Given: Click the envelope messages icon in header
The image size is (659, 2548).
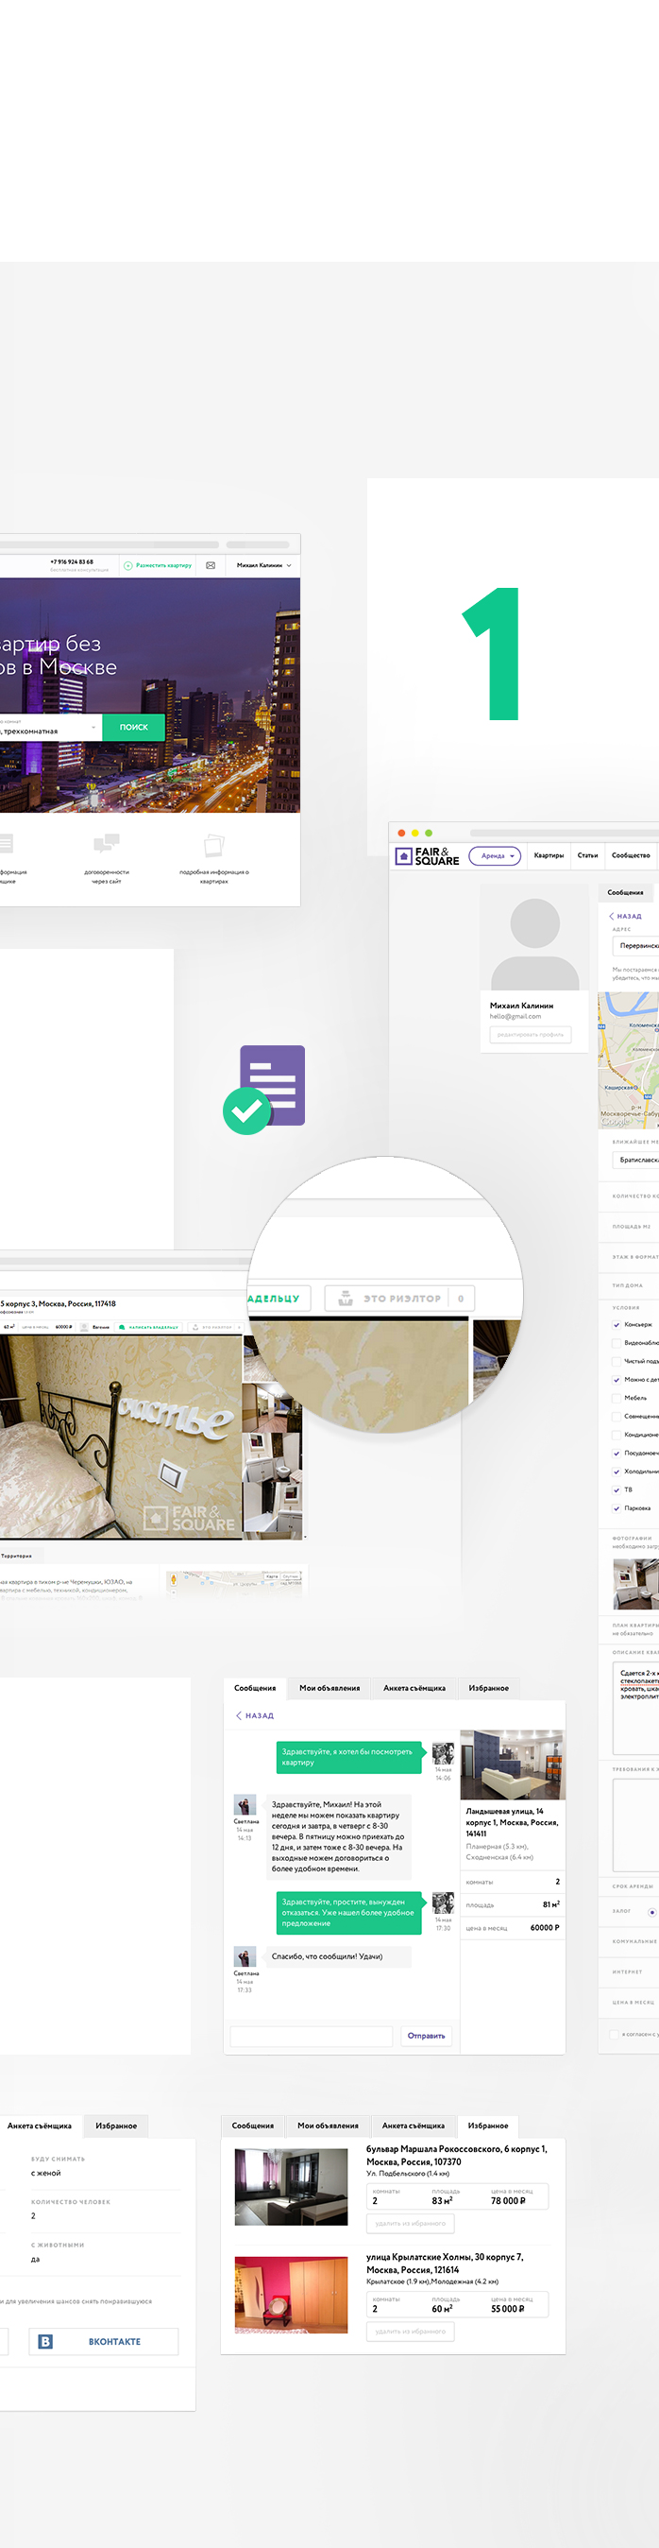Looking at the screenshot, I should pos(211,566).
